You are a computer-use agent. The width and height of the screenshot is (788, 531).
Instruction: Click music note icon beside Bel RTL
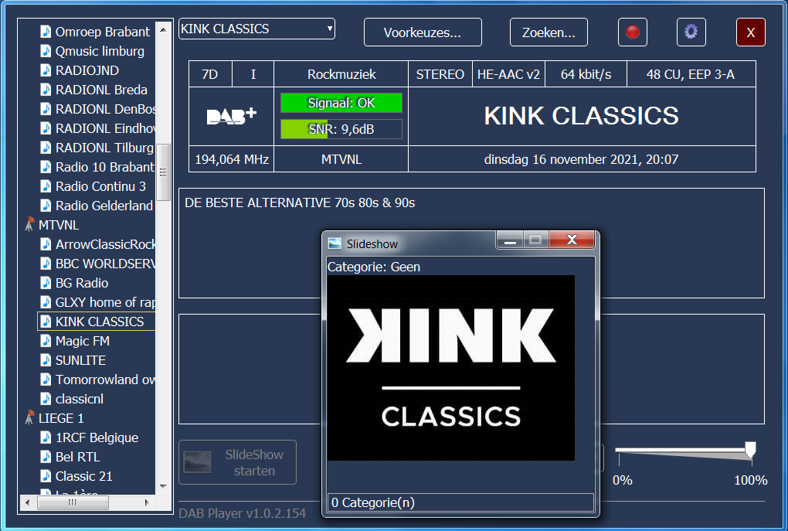click(x=46, y=457)
